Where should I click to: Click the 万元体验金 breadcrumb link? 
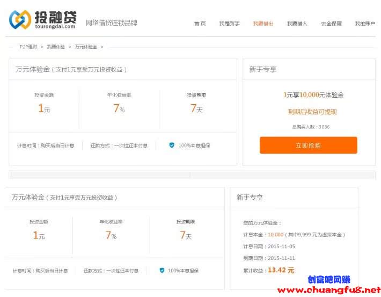pos(86,47)
